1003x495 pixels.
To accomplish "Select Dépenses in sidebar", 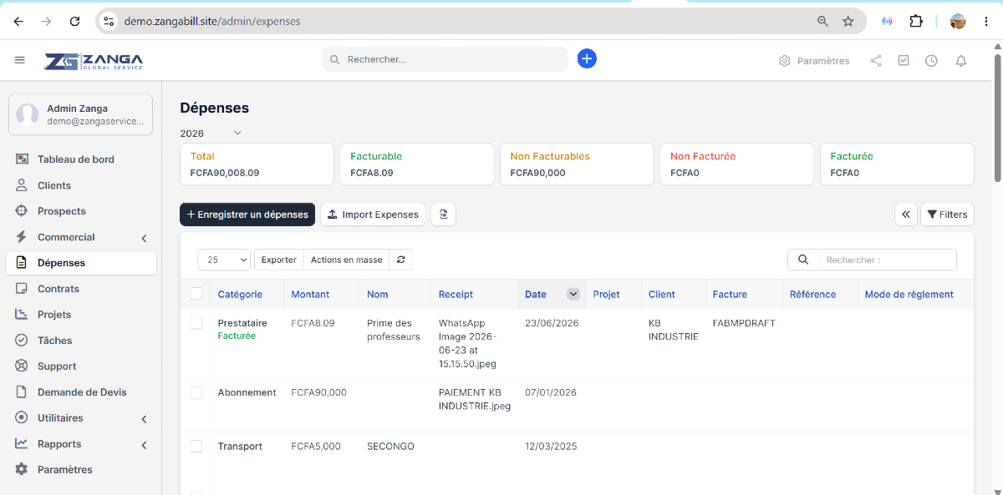I will pyautogui.click(x=80, y=263).
